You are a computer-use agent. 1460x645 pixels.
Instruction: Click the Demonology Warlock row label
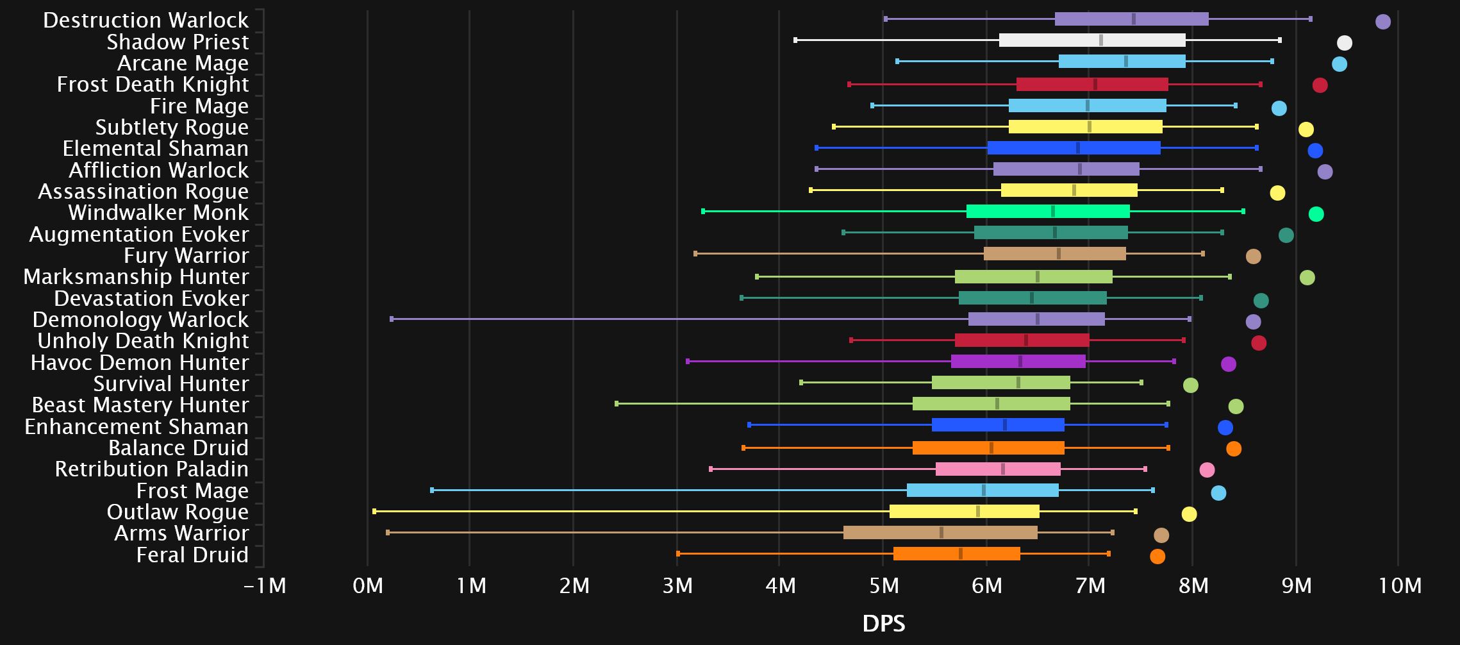pos(140,319)
